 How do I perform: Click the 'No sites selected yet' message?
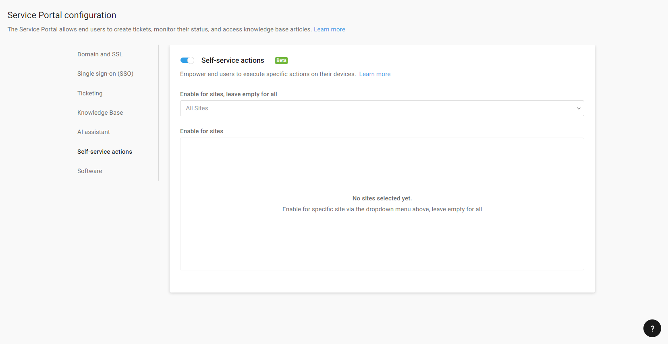tap(382, 198)
